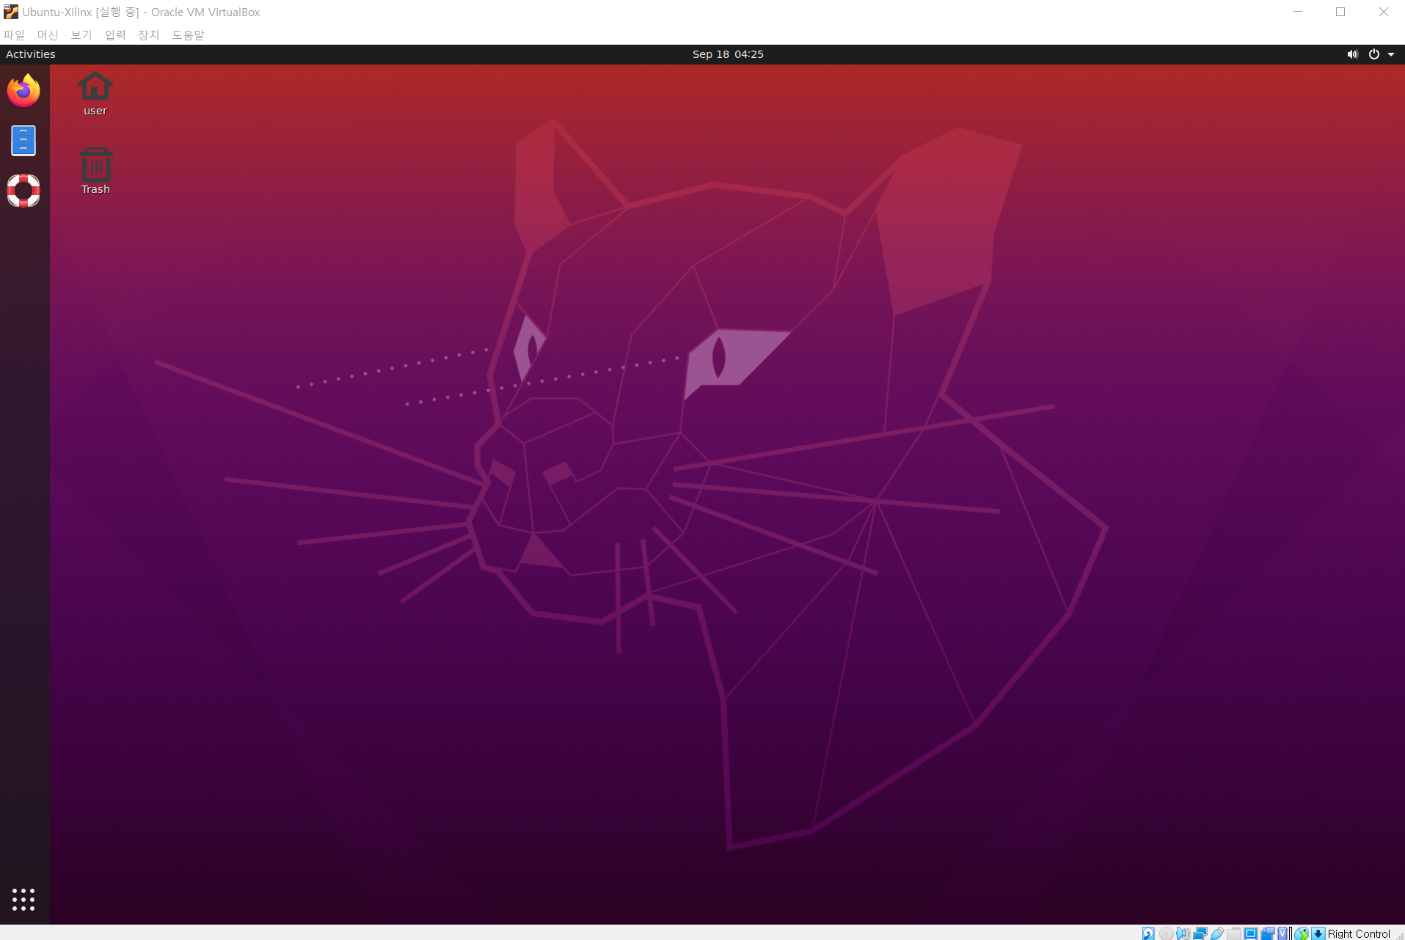Click the network adapter status icon

click(x=1200, y=933)
